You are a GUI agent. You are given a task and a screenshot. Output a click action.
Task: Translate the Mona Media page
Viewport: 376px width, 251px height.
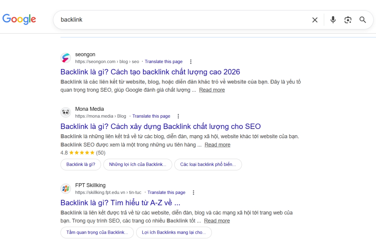pos(151,116)
